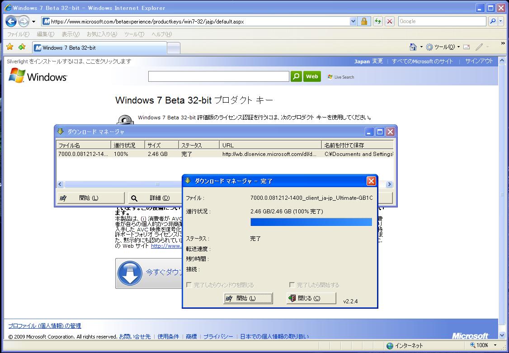Click the download list right scroll arrow
509x353 pixels.
point(390,184)
